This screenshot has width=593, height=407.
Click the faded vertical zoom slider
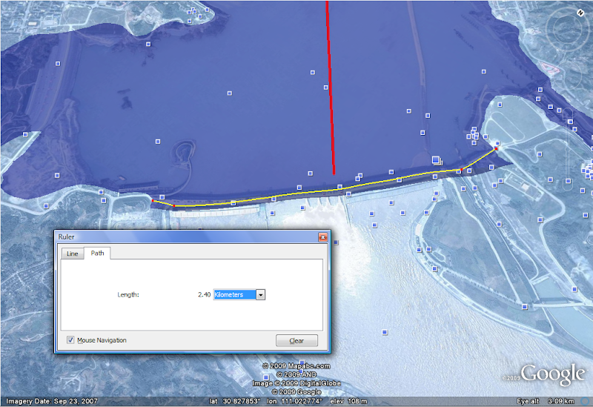568,148
